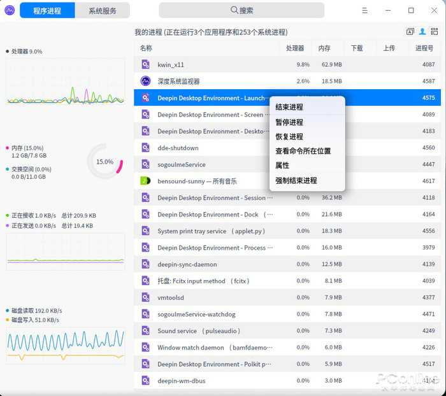Switch to the 程序进程 tab
446x396 pixels.
[47, 10]
